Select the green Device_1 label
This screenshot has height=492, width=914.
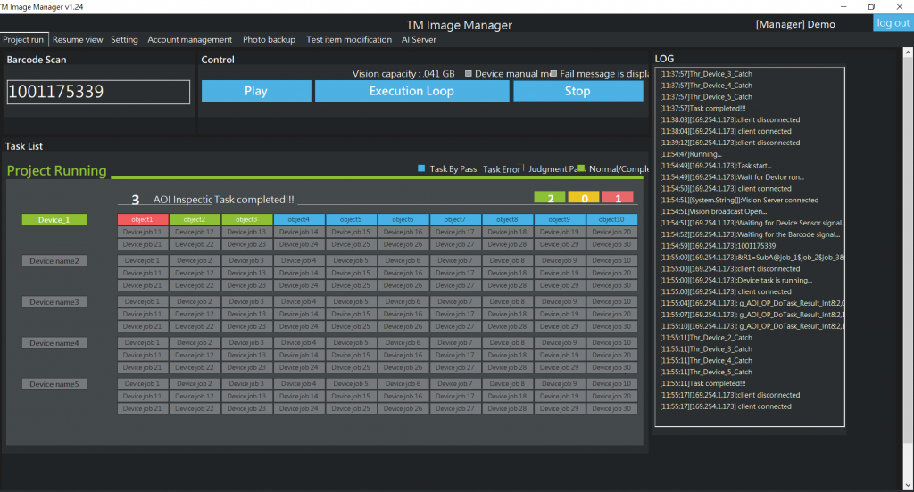pos(54,219)
